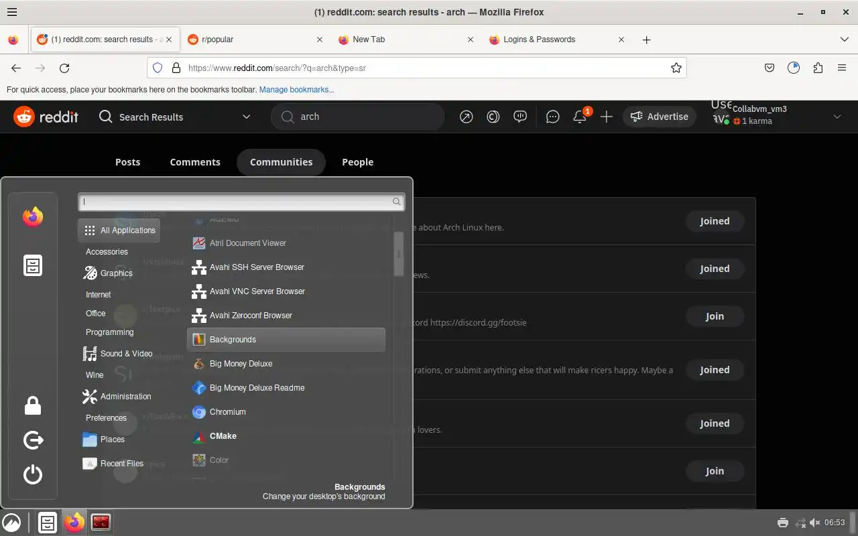Screen dimensions: 858x536
Task: Lock the screen from menu sidebar
Action: [33, 405]
